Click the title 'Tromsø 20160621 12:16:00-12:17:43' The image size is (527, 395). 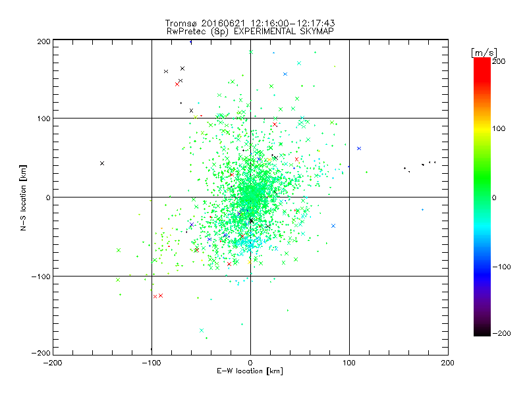point(250,23)
